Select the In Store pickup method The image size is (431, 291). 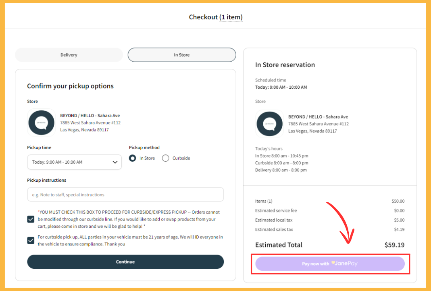tap(133, 158)
